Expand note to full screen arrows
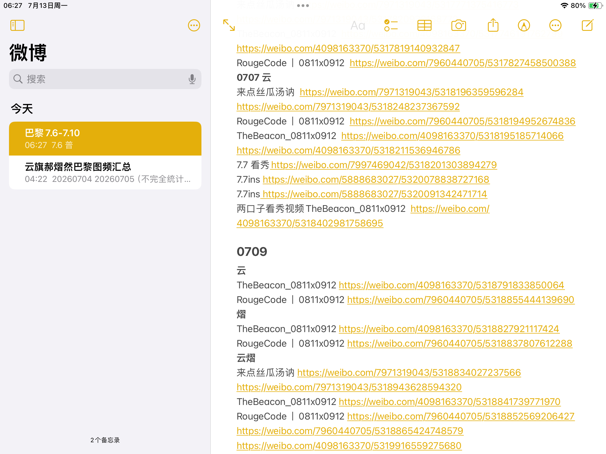606x454 pixels. 229,25
